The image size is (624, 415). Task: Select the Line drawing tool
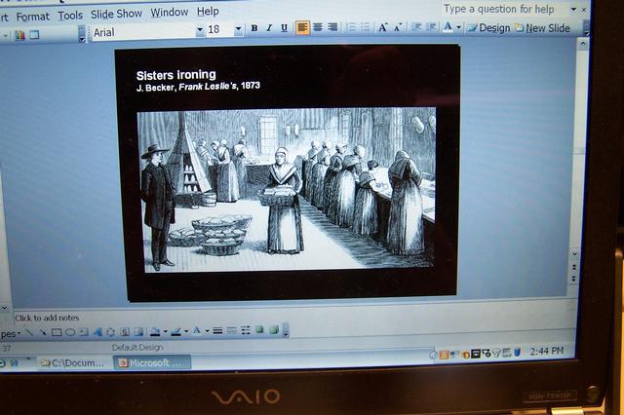28,333
